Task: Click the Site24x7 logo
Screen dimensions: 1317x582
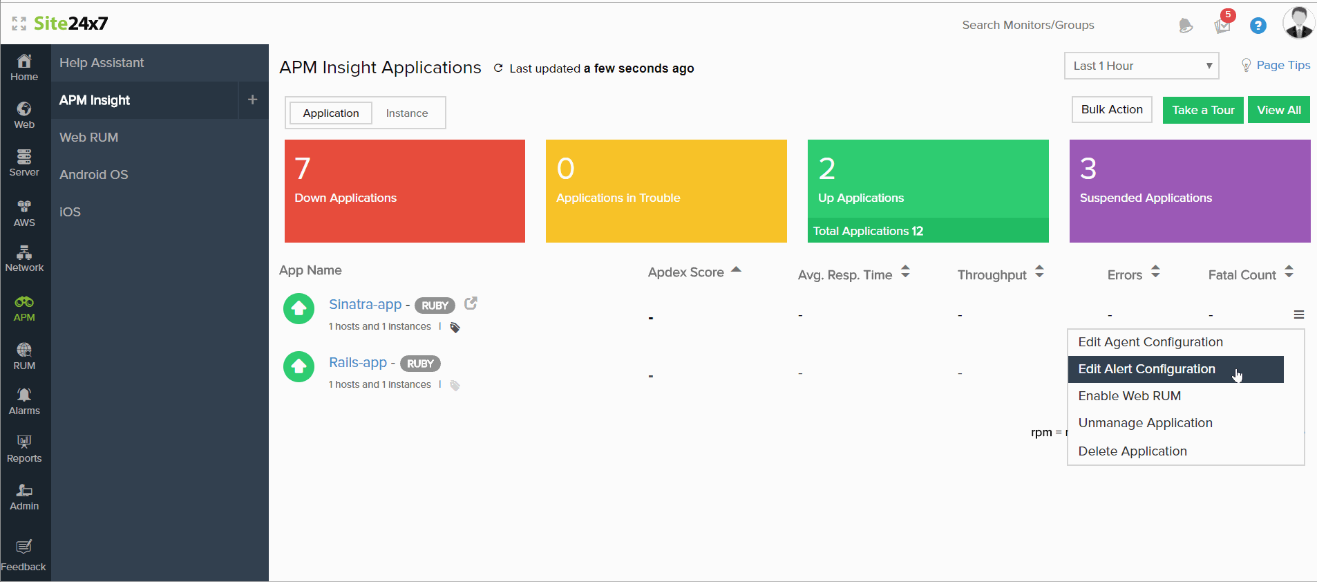Action: [x=71, y=24]
